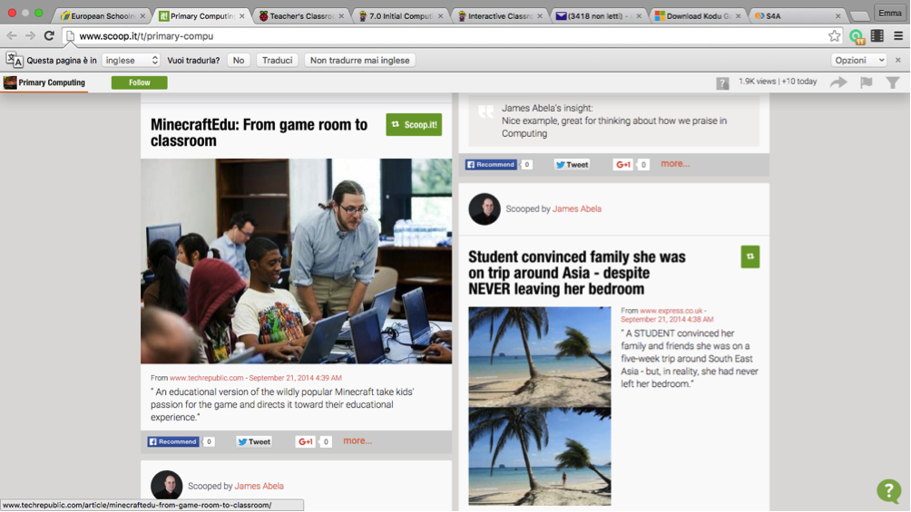This screenshot has width=911, height=512.
Task: Click the dark panel extension icon
Action: (x=877, y=36)
